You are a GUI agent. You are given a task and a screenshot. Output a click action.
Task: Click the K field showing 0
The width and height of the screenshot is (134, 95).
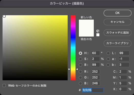click(123, 89)
